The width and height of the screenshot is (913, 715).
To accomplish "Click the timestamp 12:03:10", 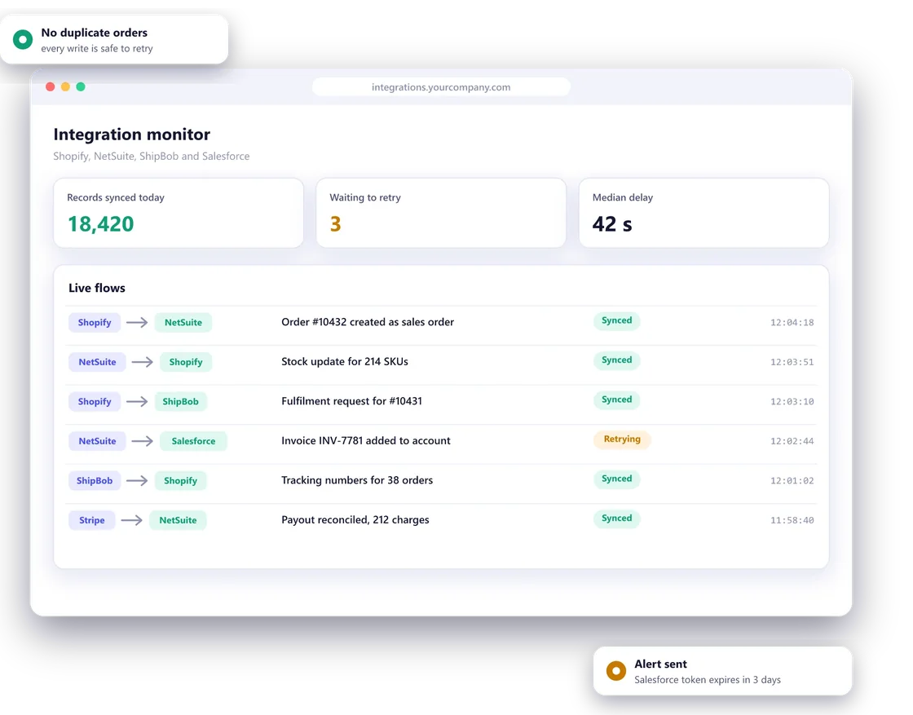I will 792,402.
